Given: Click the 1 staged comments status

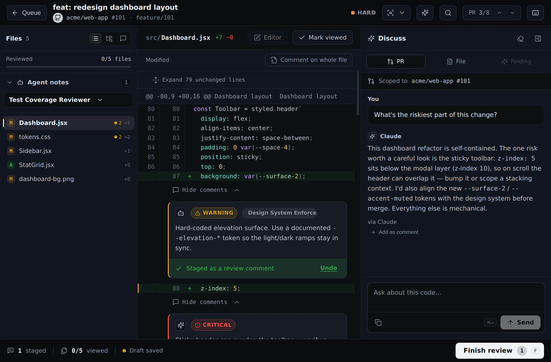Looking at the screenshot, I should pyautogui.click(x=27, y=351).
